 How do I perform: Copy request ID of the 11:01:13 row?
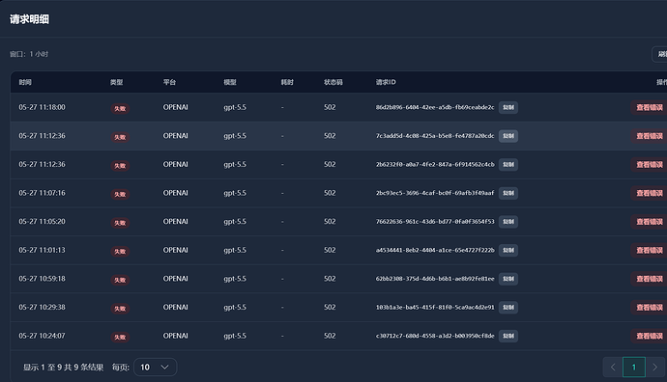pyautogui.click(x=508, y=250)
